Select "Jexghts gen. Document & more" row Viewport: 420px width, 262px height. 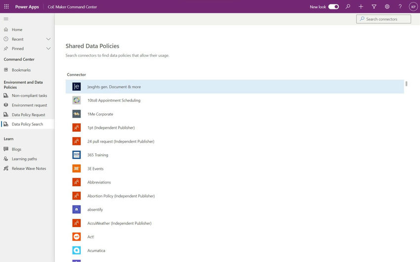click(x=235, y=87)
